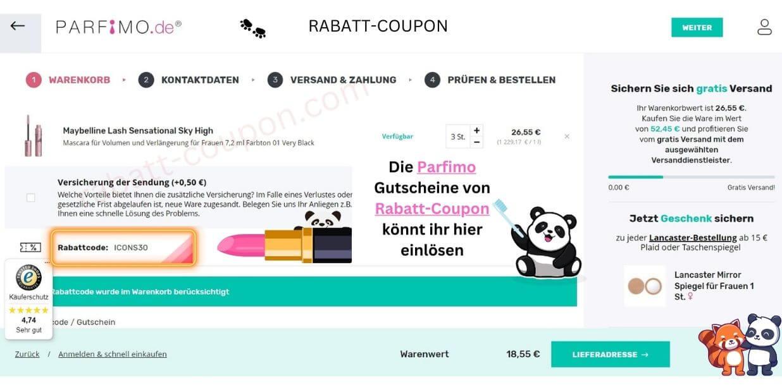Remove Maybelline mascara with the X icon
The height and width of the screenshot is (390, 782).
(x=567, y=136)
